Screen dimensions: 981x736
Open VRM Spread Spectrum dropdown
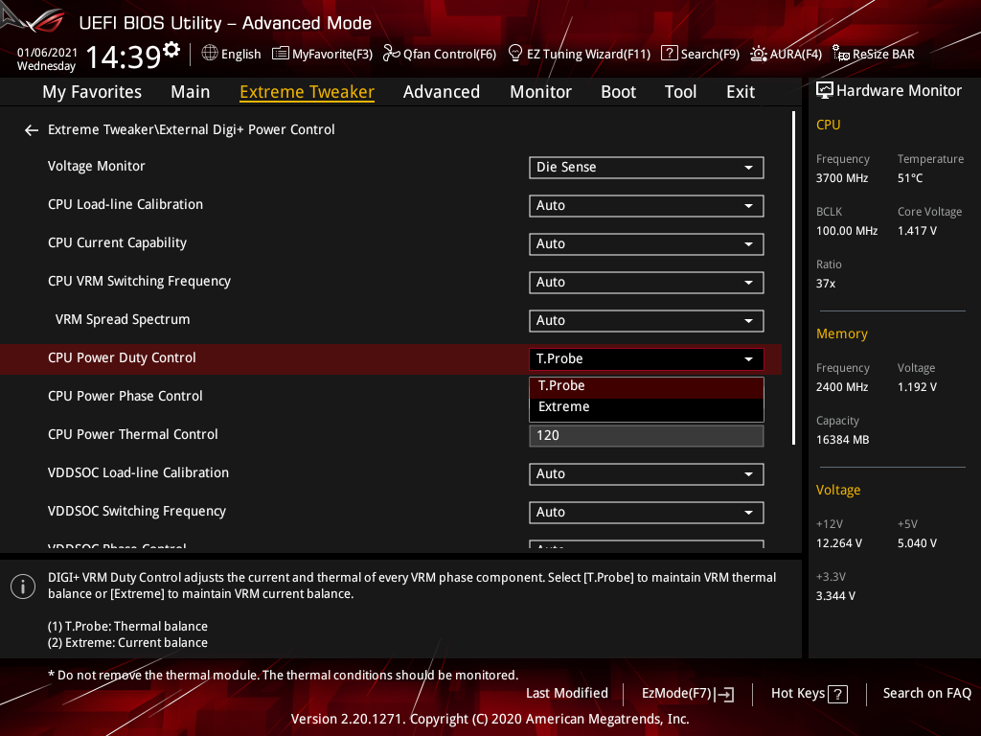coord(647,321)
